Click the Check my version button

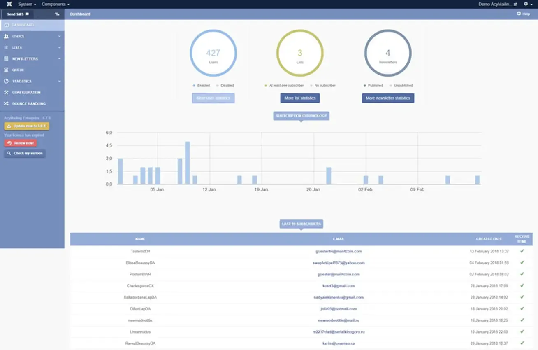(25, 153)
